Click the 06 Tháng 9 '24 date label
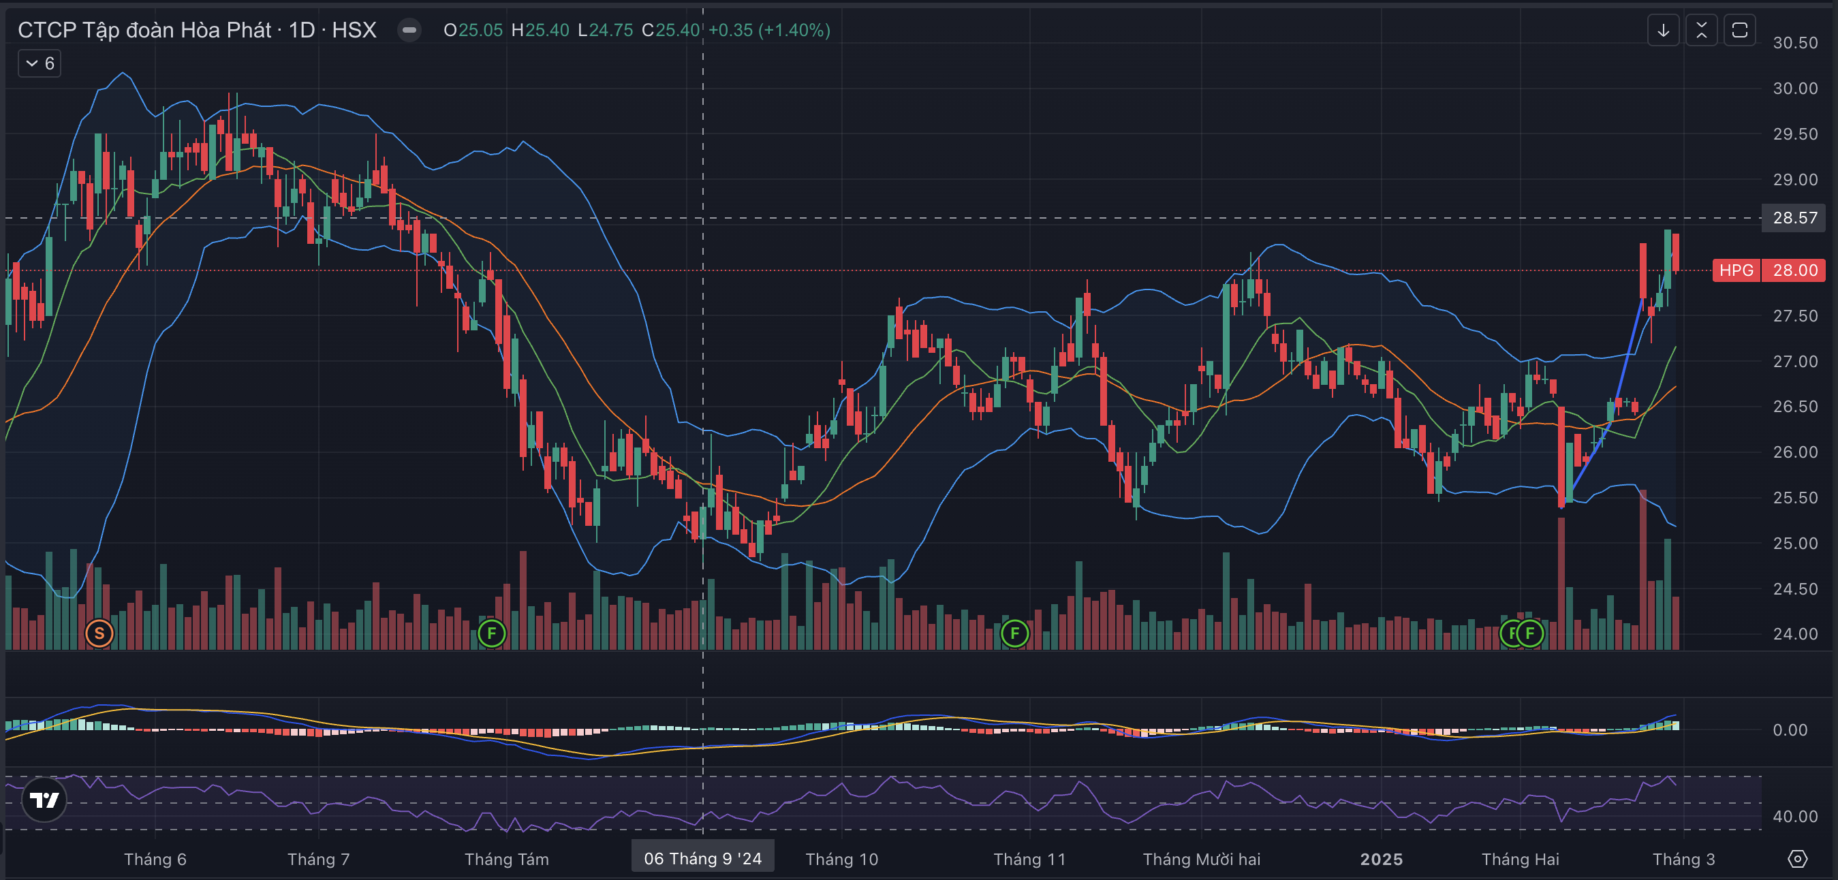 pos(702,858)
